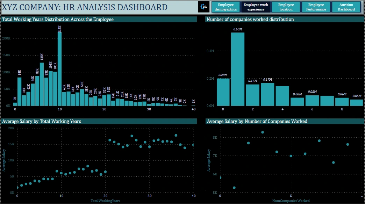
Task: Select the bar labeled 0.16M
Action: click(252, 95)
